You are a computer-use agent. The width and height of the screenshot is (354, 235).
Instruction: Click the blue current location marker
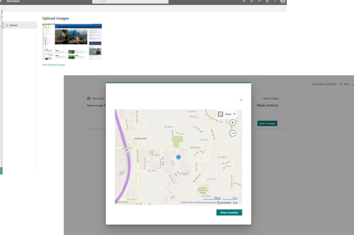[x=178, y=157]
